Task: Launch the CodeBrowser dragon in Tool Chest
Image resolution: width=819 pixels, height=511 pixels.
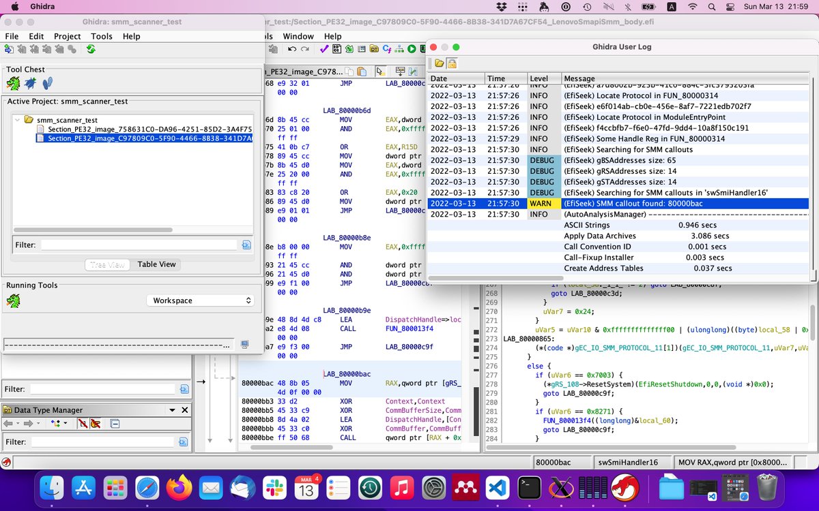Action: click(13, 83)
